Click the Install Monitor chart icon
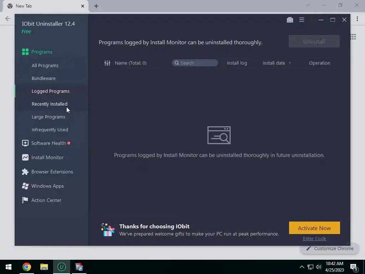Image resolution: width=365 pixels, height=274 pixels. tap(25, 157)
